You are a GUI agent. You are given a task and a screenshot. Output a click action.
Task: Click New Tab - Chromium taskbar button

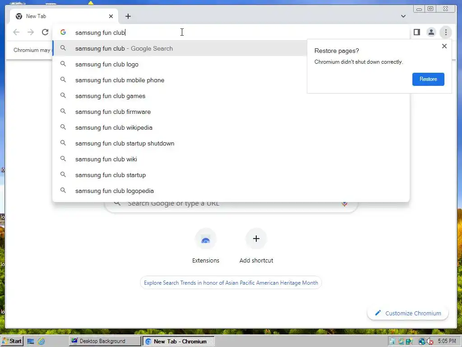(179, 341)
